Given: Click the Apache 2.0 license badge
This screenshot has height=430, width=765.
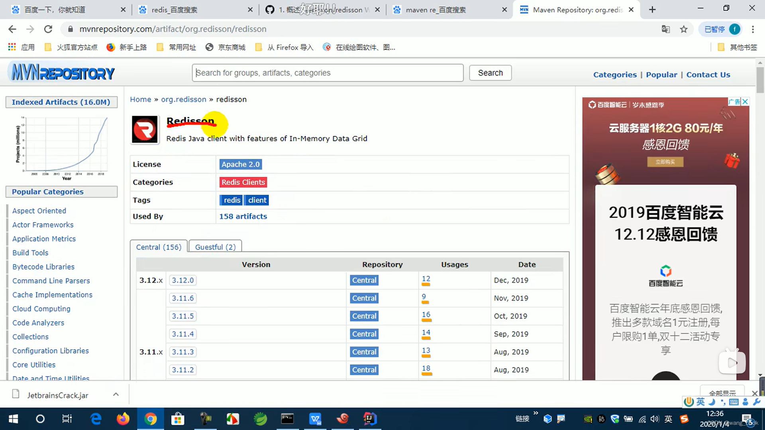Looking at the screenshot, I should (x=241, y=164).
